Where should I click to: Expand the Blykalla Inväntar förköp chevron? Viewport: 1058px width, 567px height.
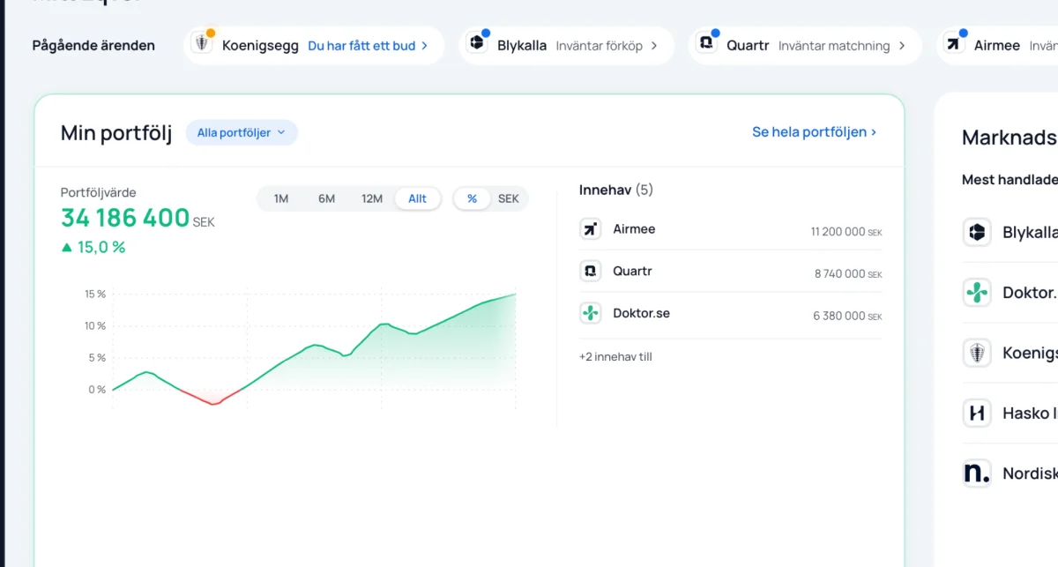tap(654, 46)
